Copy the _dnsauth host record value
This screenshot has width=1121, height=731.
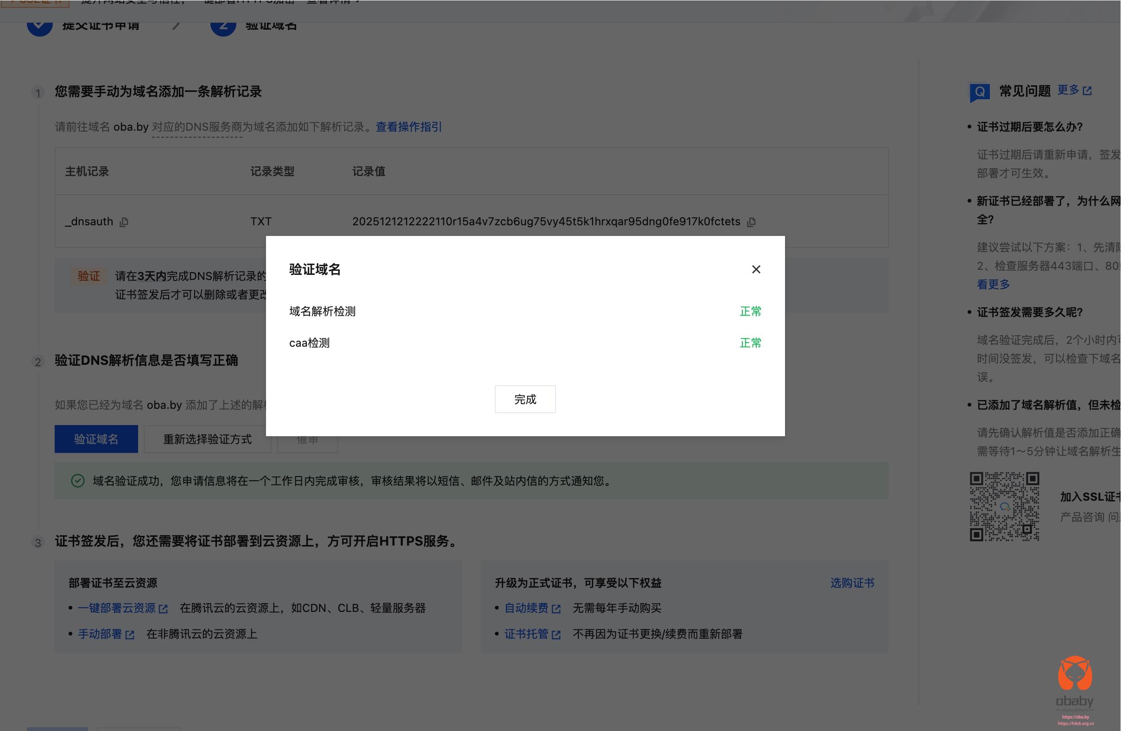(x=124, y=222)
